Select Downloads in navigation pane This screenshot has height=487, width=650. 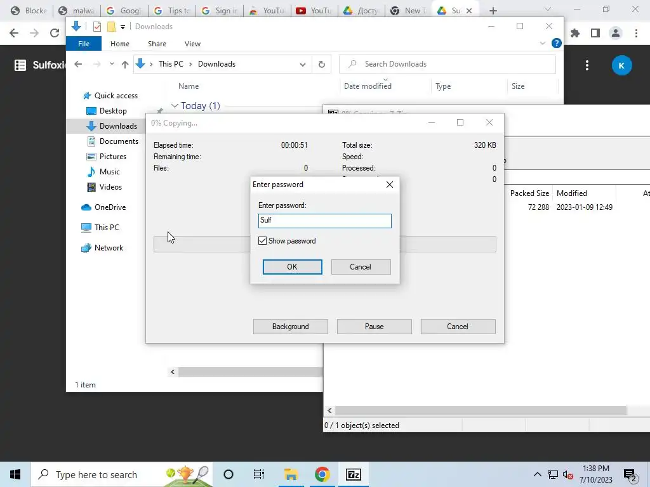point(118,126)
